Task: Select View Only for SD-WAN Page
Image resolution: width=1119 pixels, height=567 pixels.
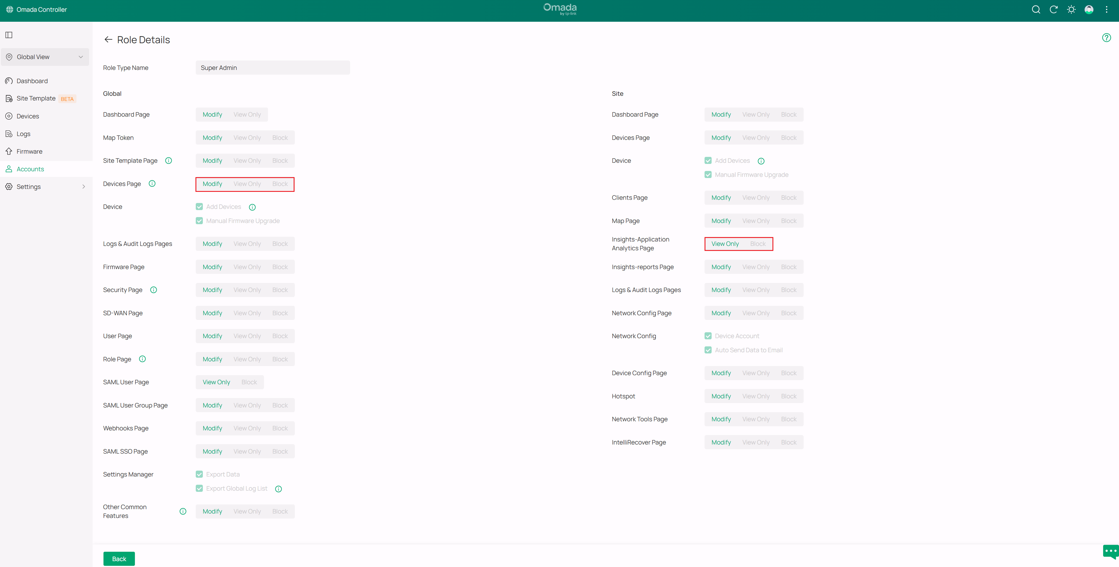Action: click(x=247, y=313)
